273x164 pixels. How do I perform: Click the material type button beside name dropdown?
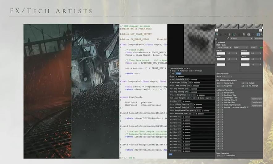pyautogui.click(x=258, y=39)
